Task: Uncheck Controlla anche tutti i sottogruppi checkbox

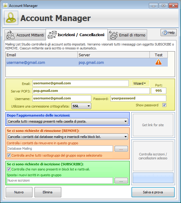Action: (x=9, y=155)
